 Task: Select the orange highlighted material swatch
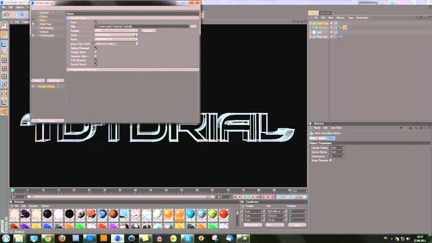[180, 214]
